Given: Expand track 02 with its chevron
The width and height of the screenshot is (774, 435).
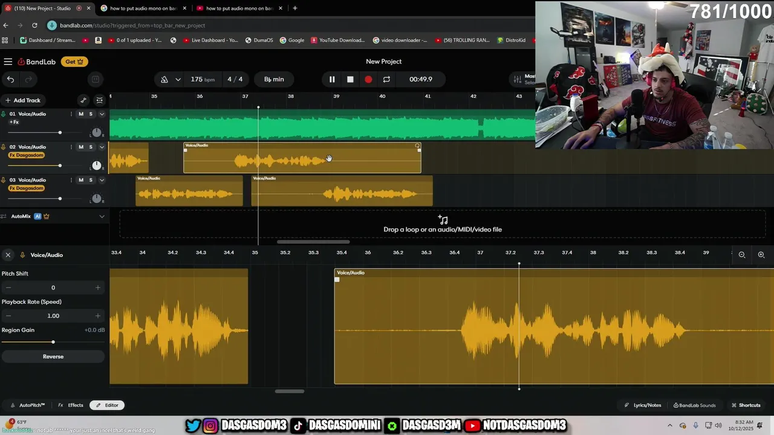Looking at the screenshot, I should 102,147.
